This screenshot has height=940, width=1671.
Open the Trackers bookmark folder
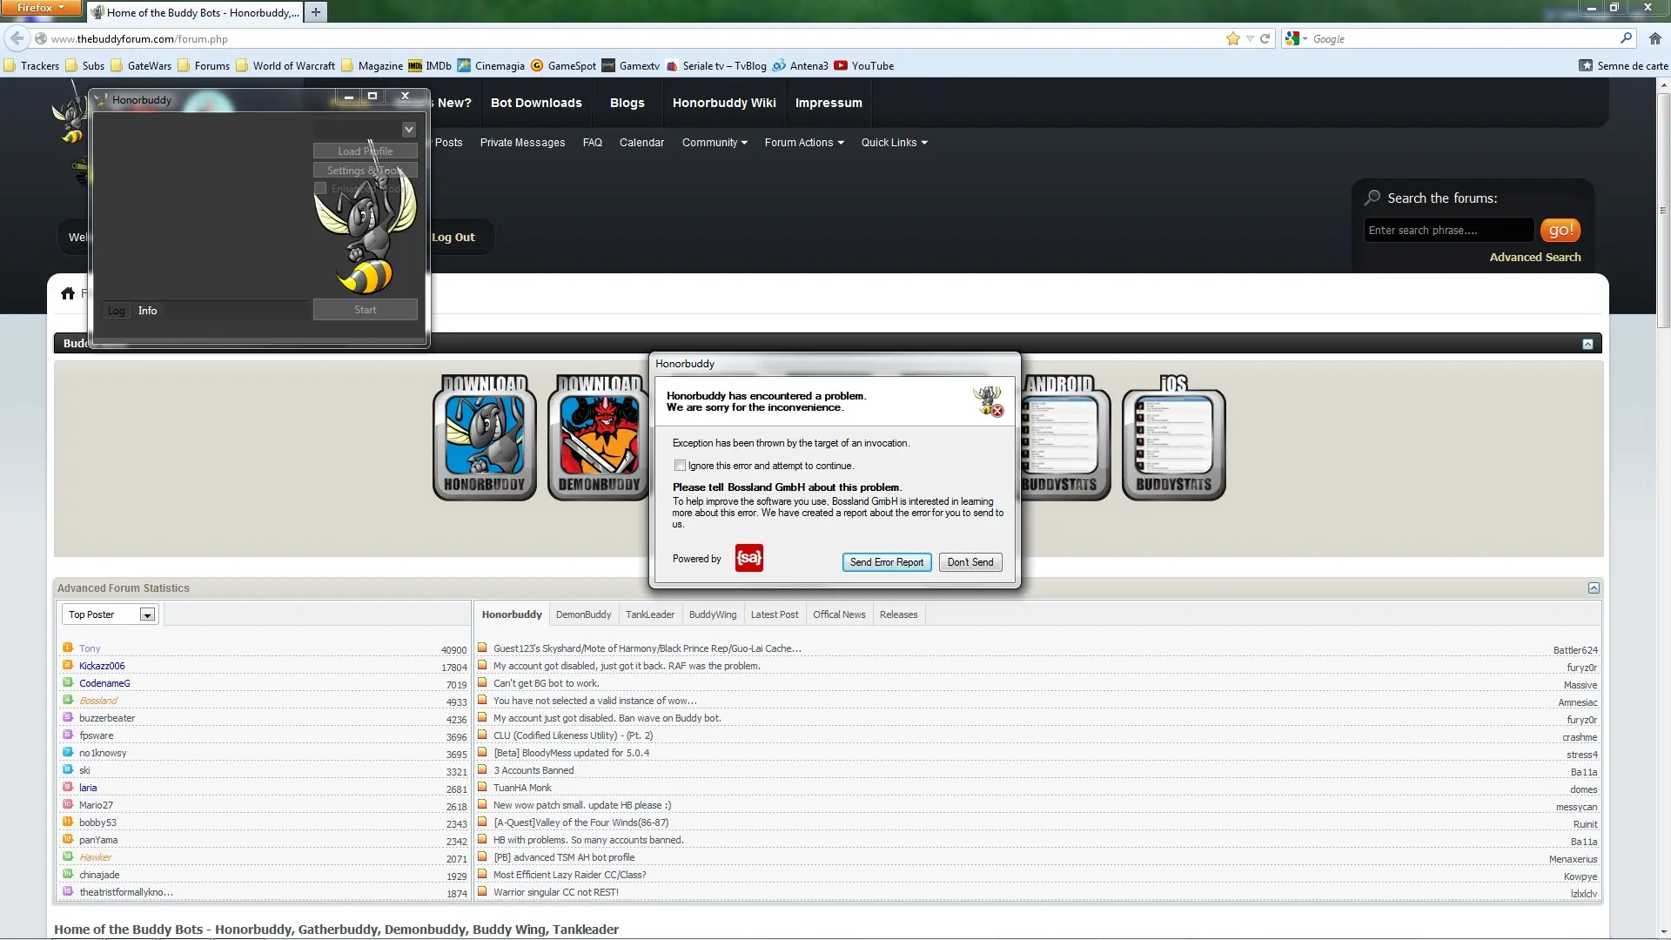pos(31,66)
